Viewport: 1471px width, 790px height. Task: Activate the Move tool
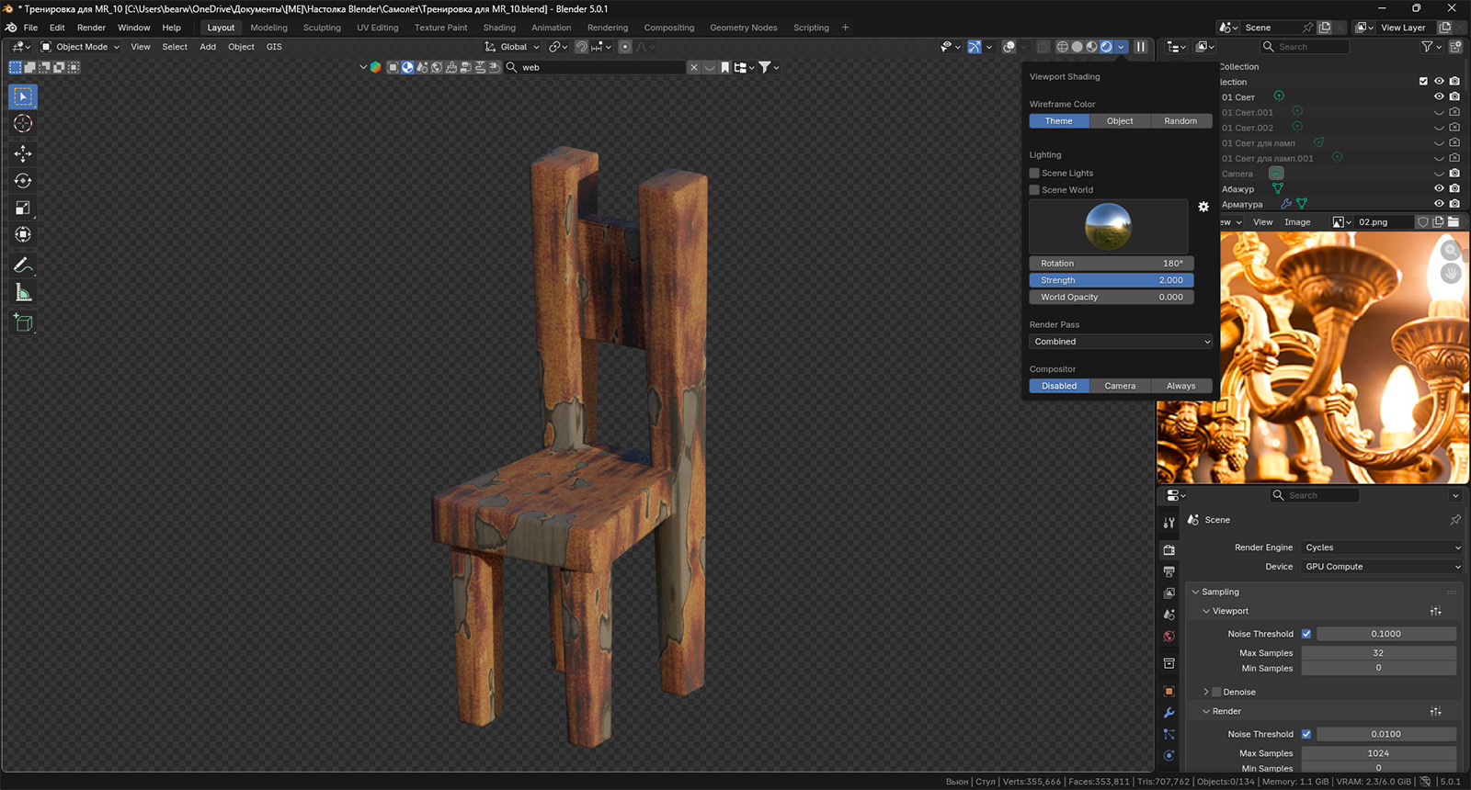click(x=23, y=153)
